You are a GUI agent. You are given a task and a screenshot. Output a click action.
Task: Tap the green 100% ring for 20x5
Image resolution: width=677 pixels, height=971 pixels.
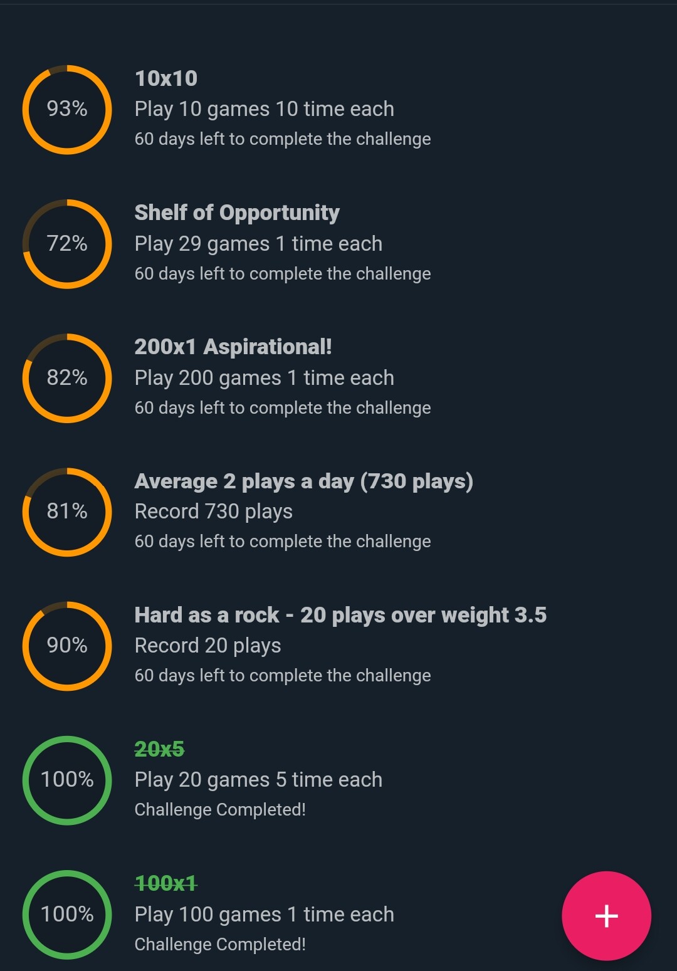point(67,780)
